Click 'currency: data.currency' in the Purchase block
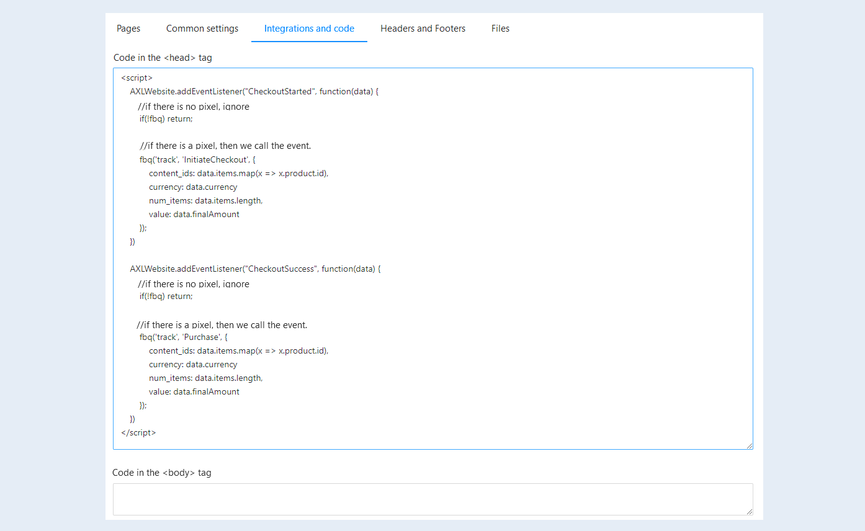 (x=193, y=364)
